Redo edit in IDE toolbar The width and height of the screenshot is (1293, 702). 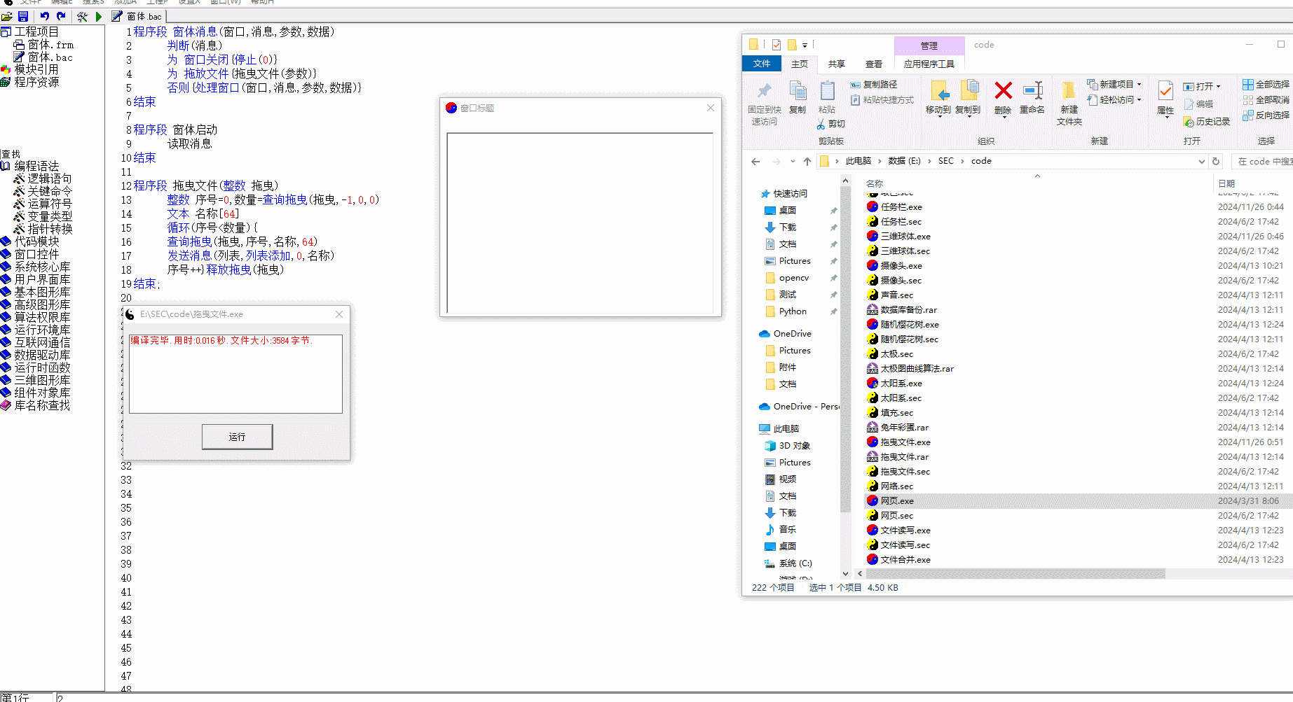point(61,16)
